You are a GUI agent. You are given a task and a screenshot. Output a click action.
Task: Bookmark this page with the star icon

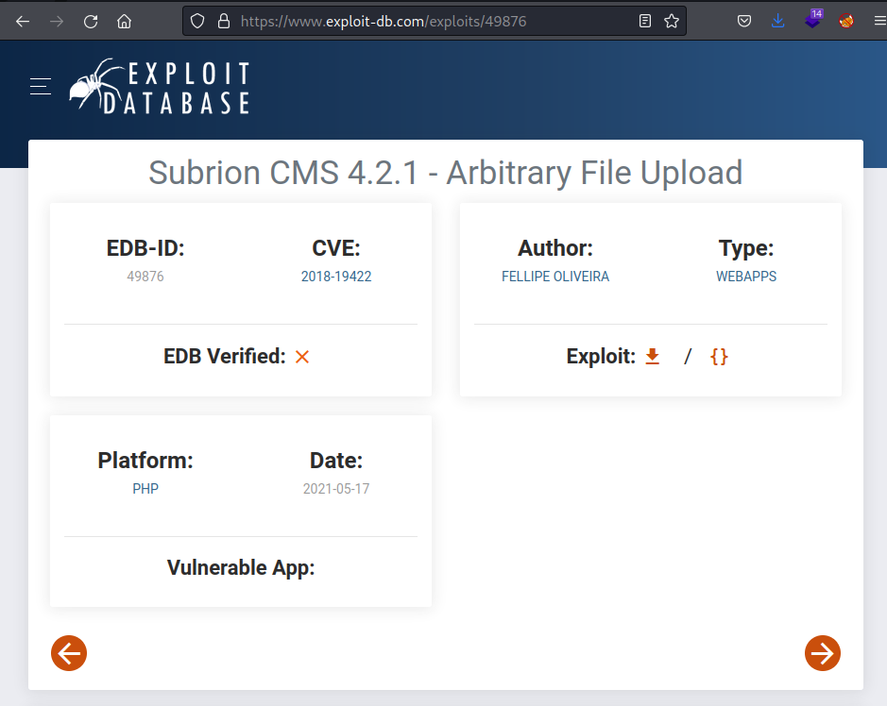click(x=672, y=20)
